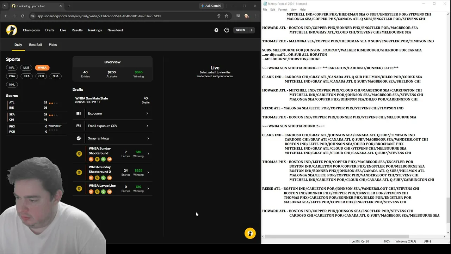
Task: Click the Underdog logo icon
Action: pos(12,30)
